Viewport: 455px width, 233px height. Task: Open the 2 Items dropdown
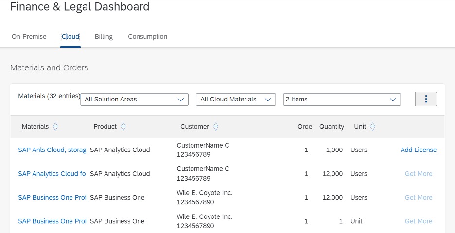click(x=342, y=100)
